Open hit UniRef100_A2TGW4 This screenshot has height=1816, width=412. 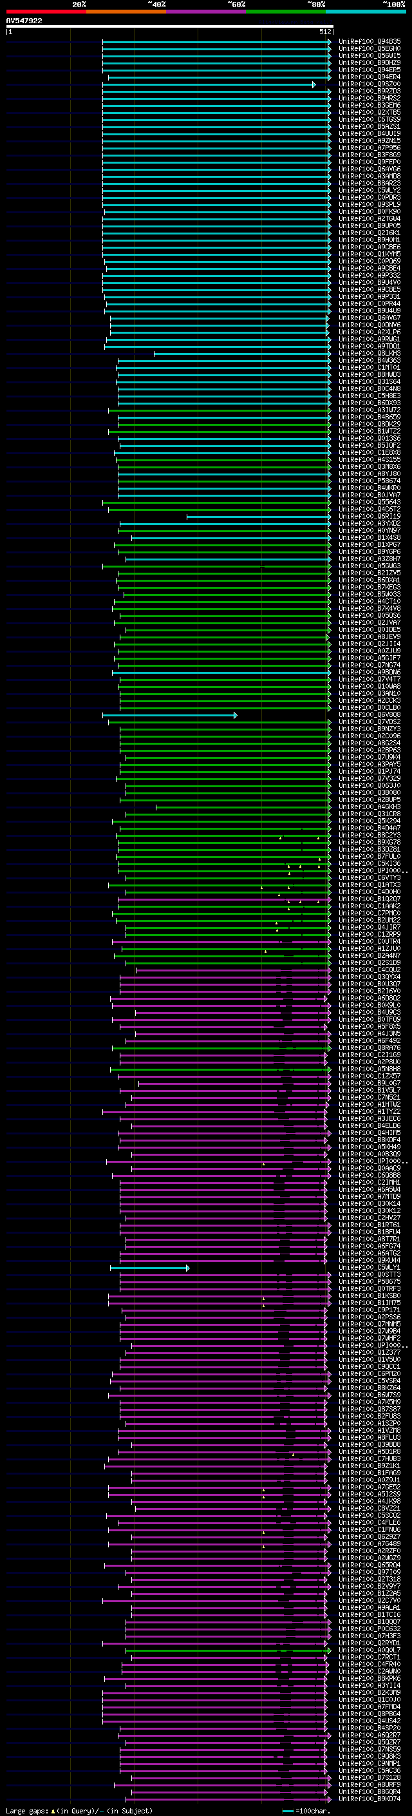370,218
